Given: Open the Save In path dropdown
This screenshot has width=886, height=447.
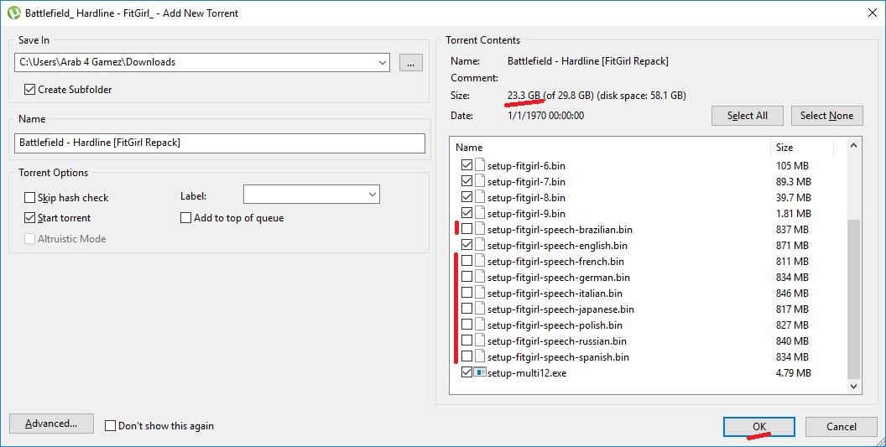Looking at the screenshot, I should pyautogui.click(x=383, y=62).
